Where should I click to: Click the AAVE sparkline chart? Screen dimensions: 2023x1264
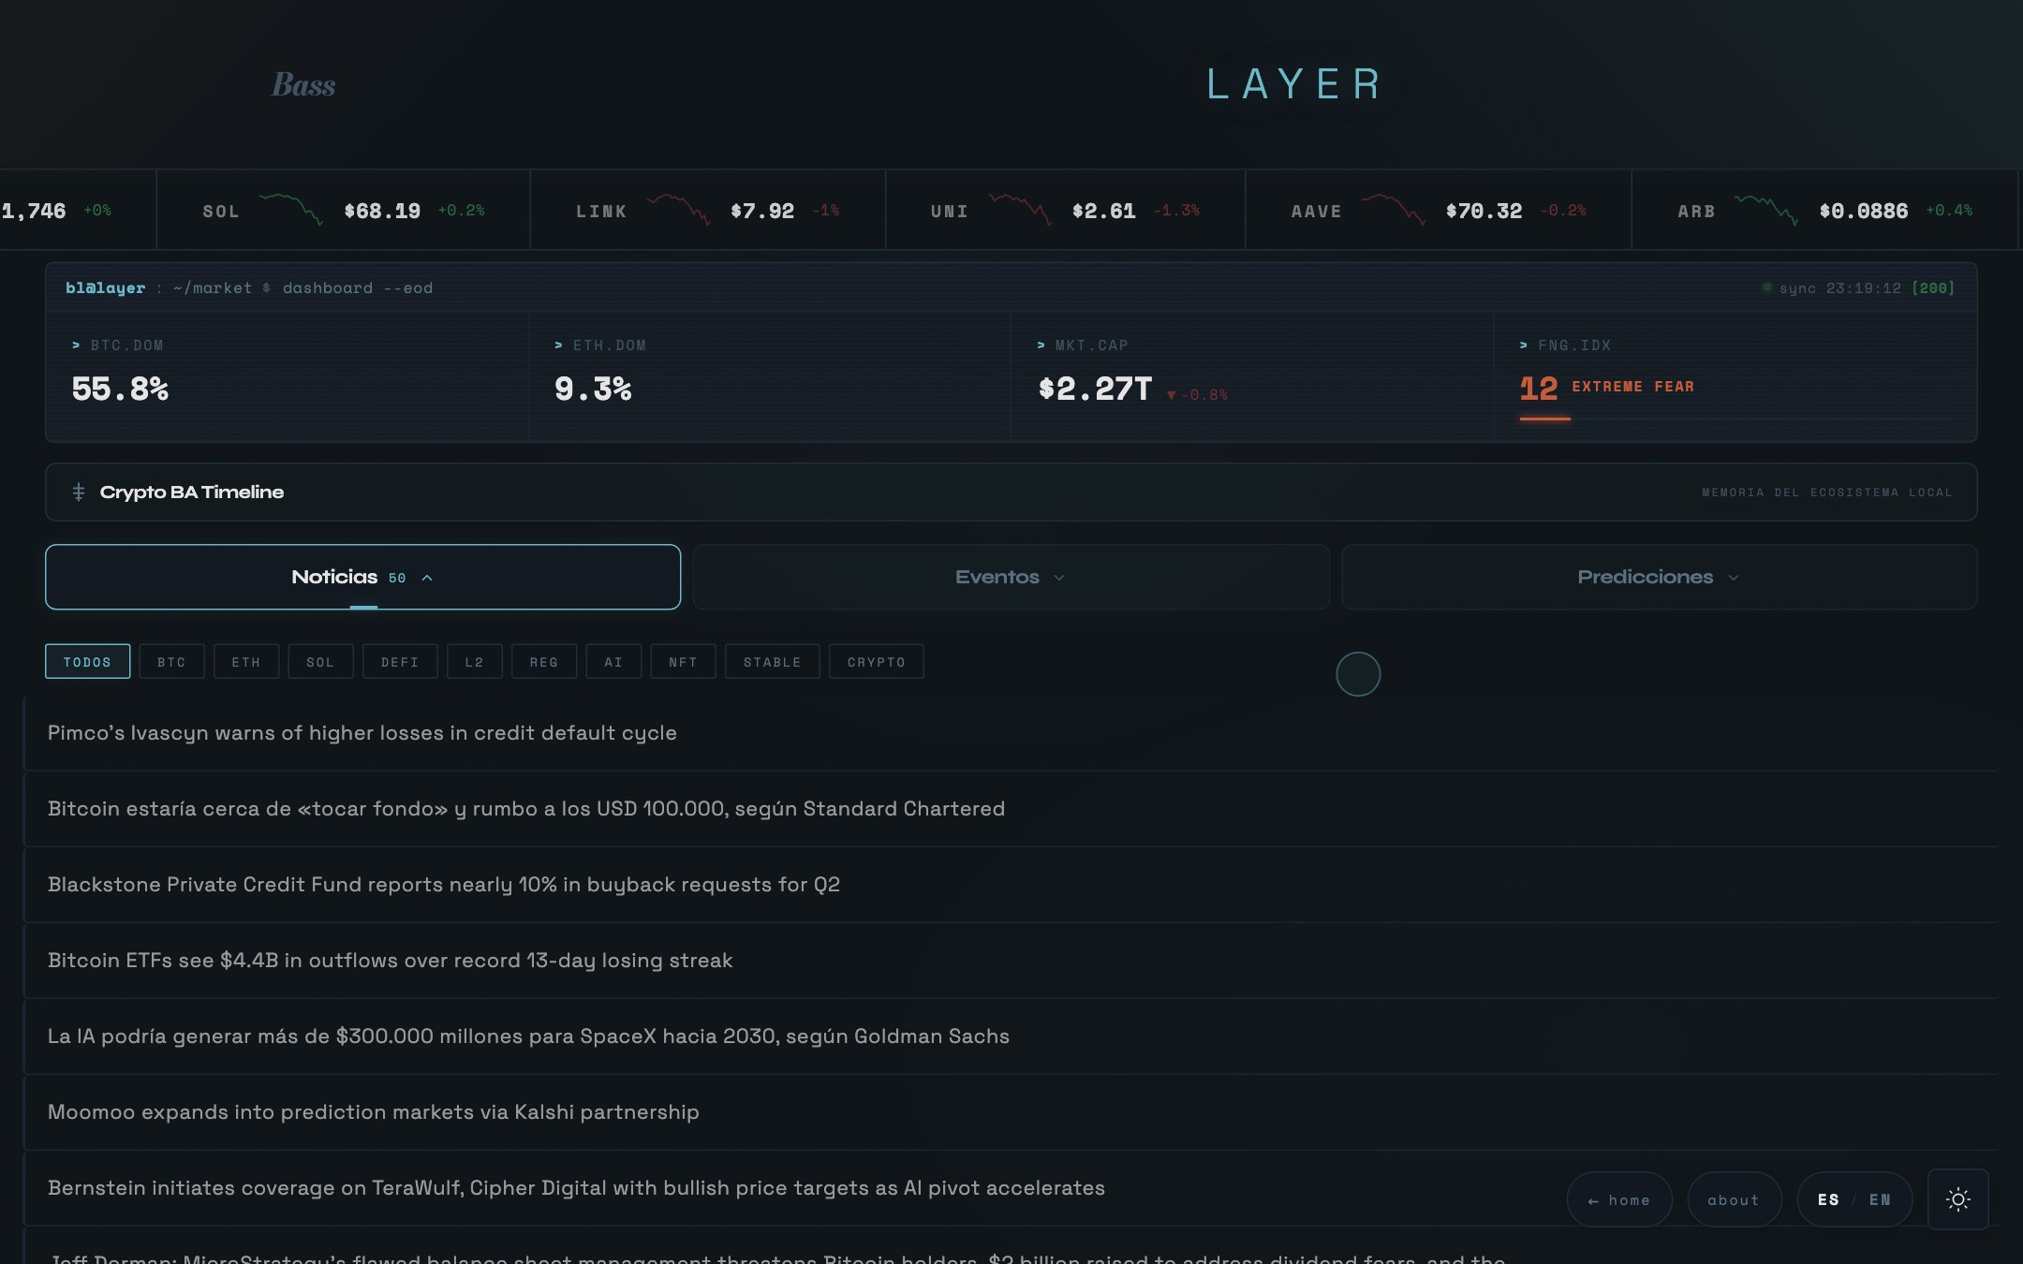click(1394, 210)
